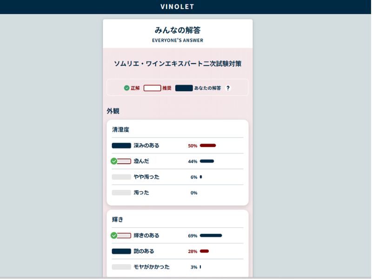Select the やや濁った answer marker
372x279 pixels.
point(121,177)
